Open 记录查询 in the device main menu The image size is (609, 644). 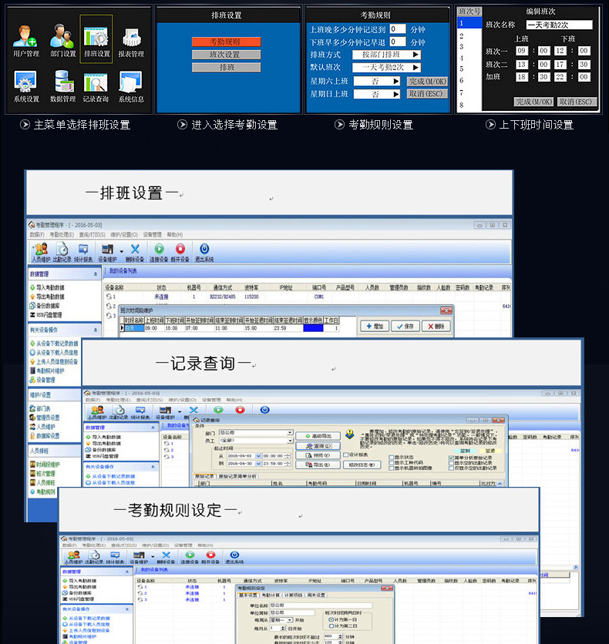pyautogui.click(x=96, y=87)
